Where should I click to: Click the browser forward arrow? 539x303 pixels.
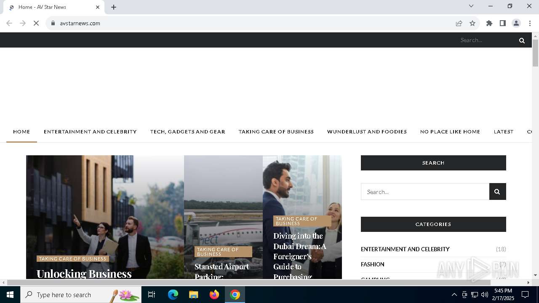click(x=23, y=23)
